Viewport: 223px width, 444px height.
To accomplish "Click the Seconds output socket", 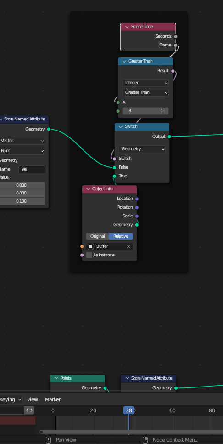I will click(176, 36).
